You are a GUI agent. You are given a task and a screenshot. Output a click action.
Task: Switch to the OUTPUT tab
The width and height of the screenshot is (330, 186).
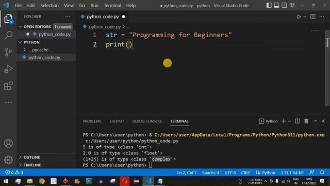pos(117,121)
